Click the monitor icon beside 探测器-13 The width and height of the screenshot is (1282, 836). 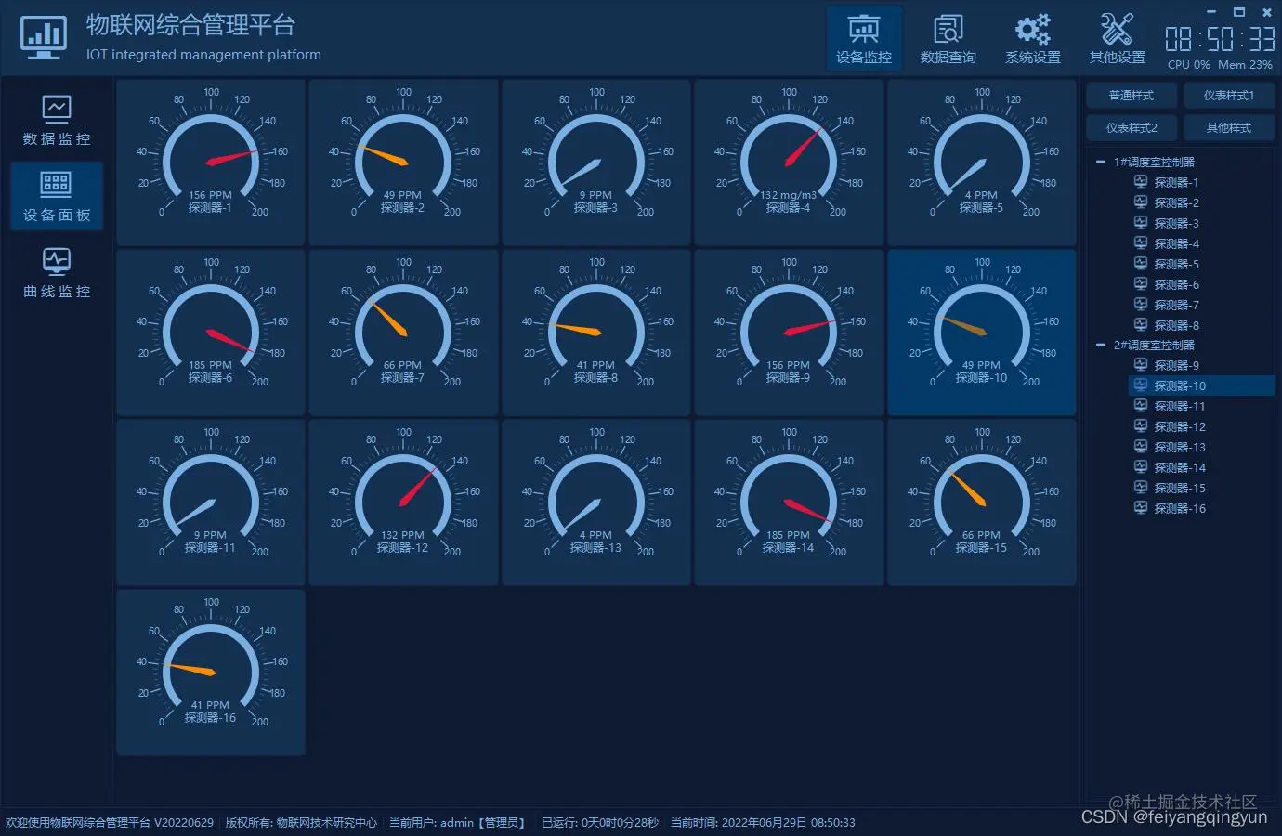point(1141,447)
